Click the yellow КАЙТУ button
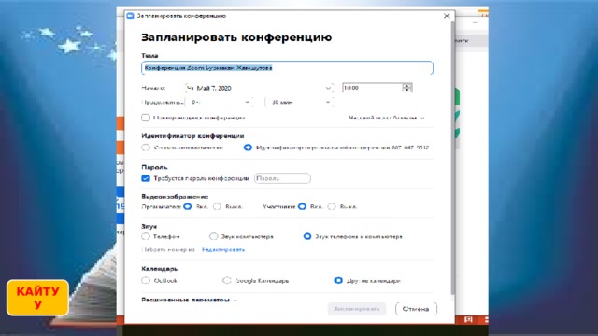Viewport: 598px width, 336px height. [37, 298]
